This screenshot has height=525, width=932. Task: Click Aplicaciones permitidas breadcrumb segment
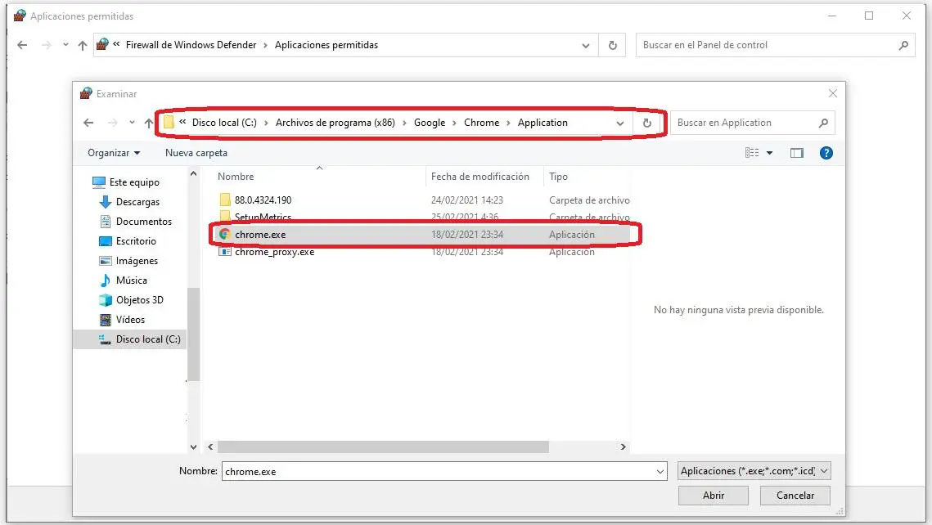(x=326, y=44)
